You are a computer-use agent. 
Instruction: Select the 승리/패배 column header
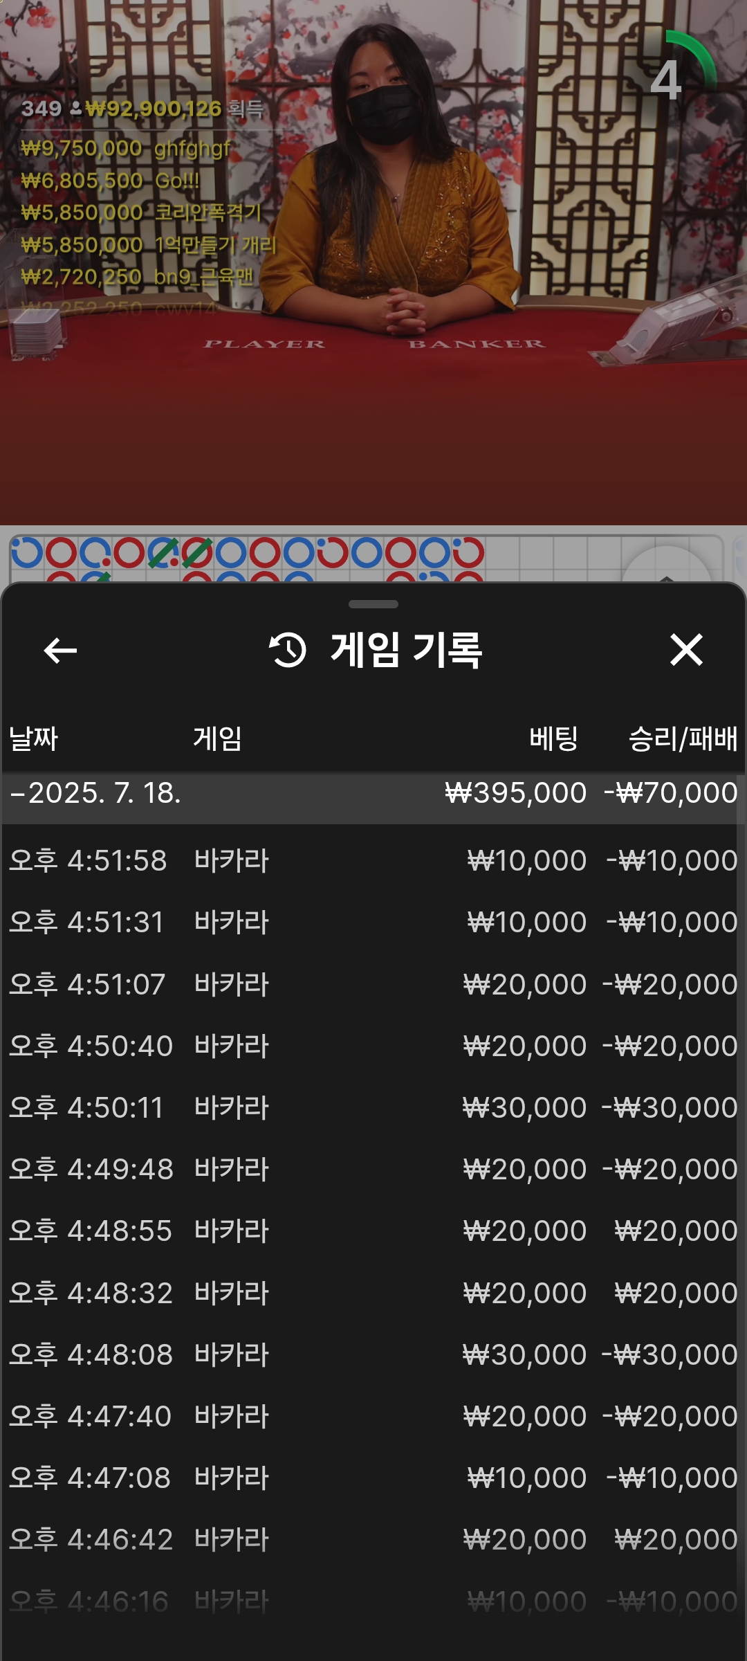tap(683, 738)
